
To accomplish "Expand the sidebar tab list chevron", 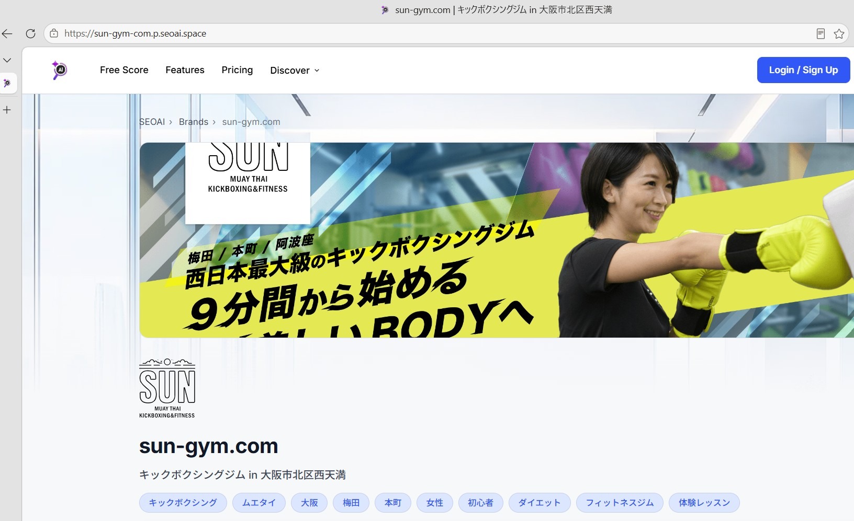I will [7, 60].
